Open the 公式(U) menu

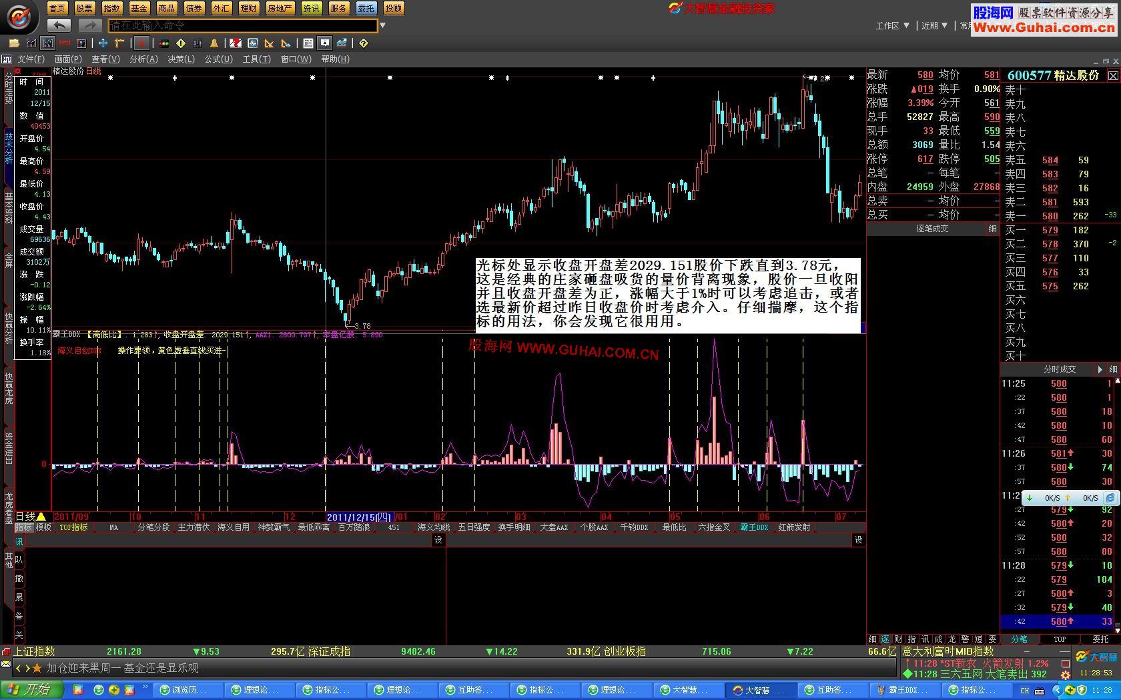pyautogui.click(x=218, y=59)
